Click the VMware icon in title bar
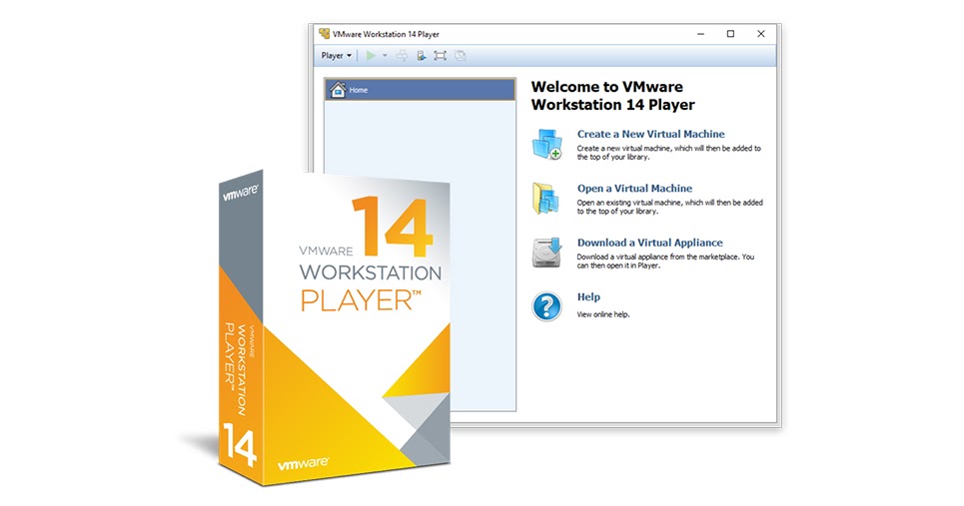The height and width of the screenshot is (506, 964). [x=324, y=34]
